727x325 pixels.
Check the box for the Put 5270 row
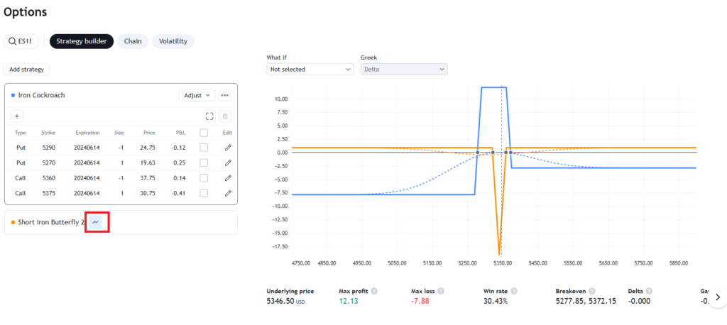pyautogui.click(x=204, y=162)
